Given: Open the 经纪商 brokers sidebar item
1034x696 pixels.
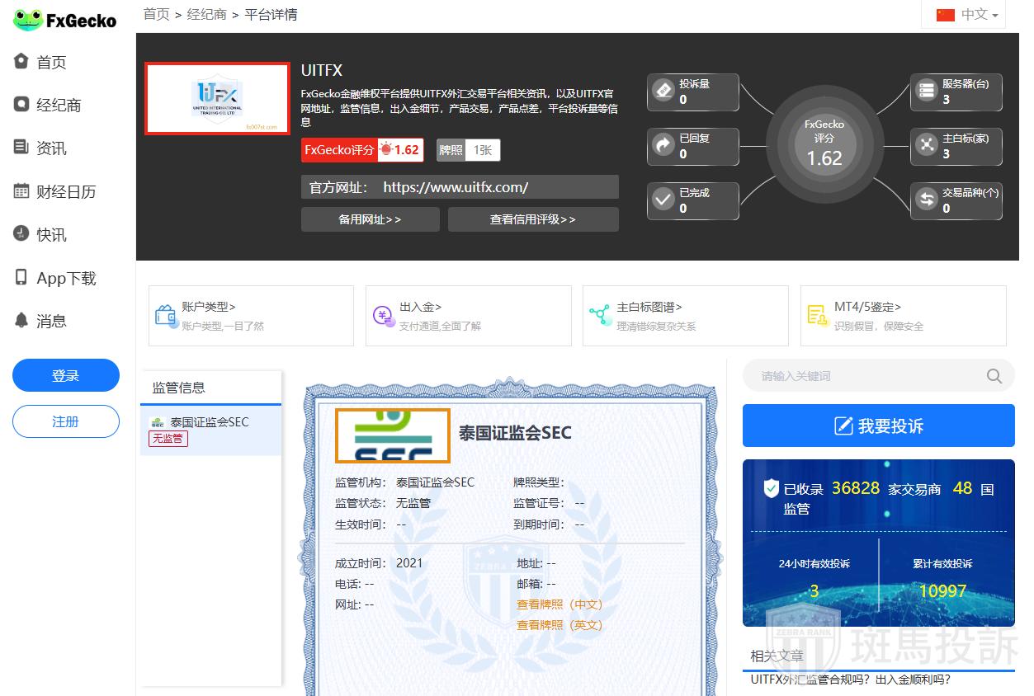Looking at the screenshot, I should click(x=58, y=106).
